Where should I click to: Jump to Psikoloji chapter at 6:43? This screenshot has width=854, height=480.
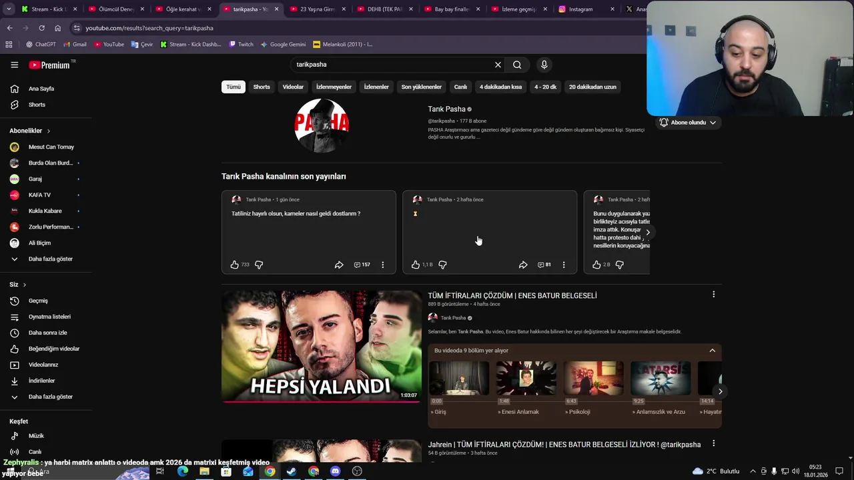[593, 378]
